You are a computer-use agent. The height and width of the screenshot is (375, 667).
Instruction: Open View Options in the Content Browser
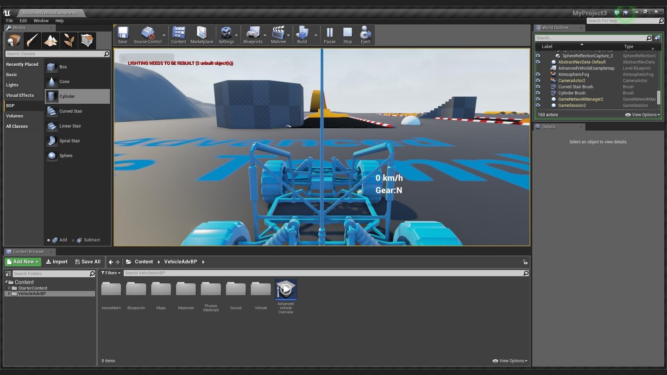pyautogui.click(x=510, y=360)
